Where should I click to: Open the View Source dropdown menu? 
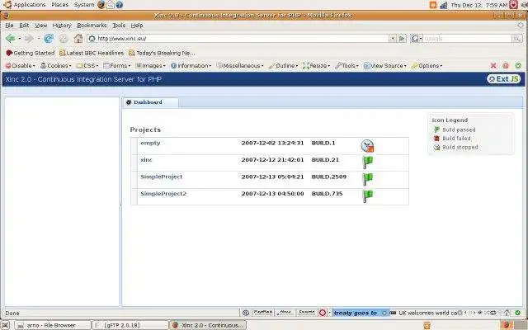tap(385, 66)
